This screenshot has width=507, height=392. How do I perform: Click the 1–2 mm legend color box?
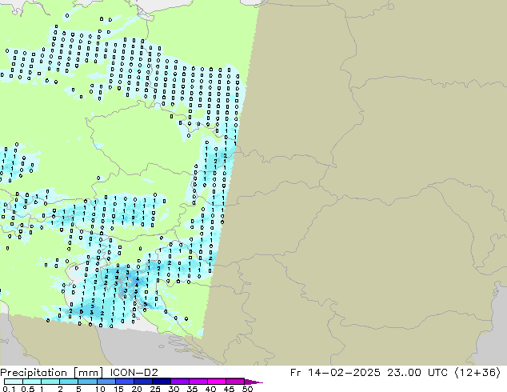point(50,382)
